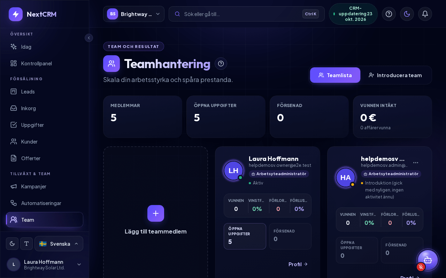Click the Team och resultat badge
446x278 pixels.
(x=133, y=46)
